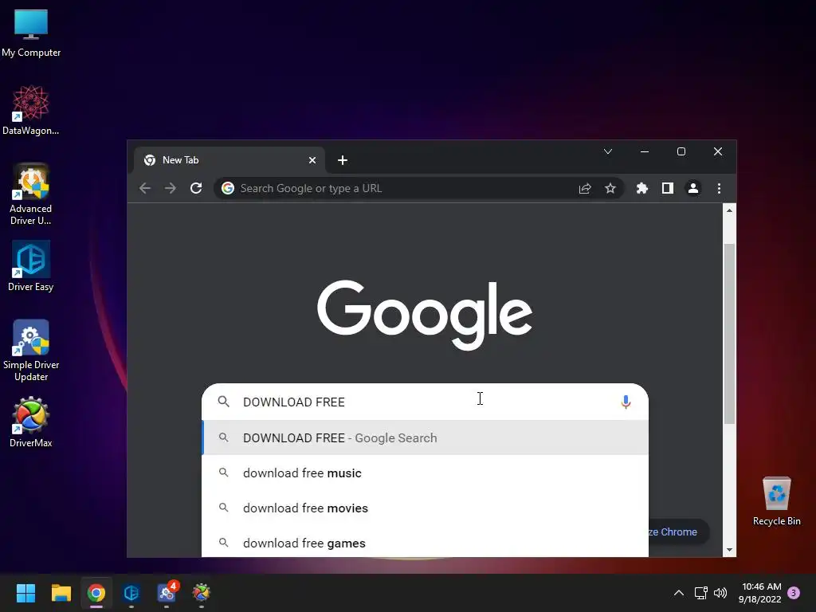The height and width of the screenshot is (612, 816).
Task: Start voice search with microphone icon
Action: coord(626,402)
